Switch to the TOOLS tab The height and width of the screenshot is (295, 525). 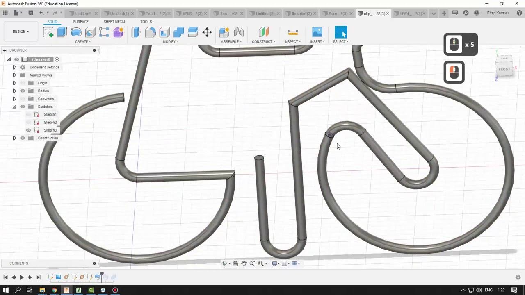146,22
